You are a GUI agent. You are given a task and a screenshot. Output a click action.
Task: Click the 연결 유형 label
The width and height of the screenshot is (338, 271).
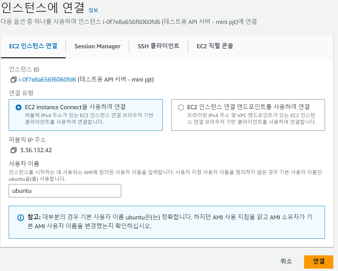(21, 93)
